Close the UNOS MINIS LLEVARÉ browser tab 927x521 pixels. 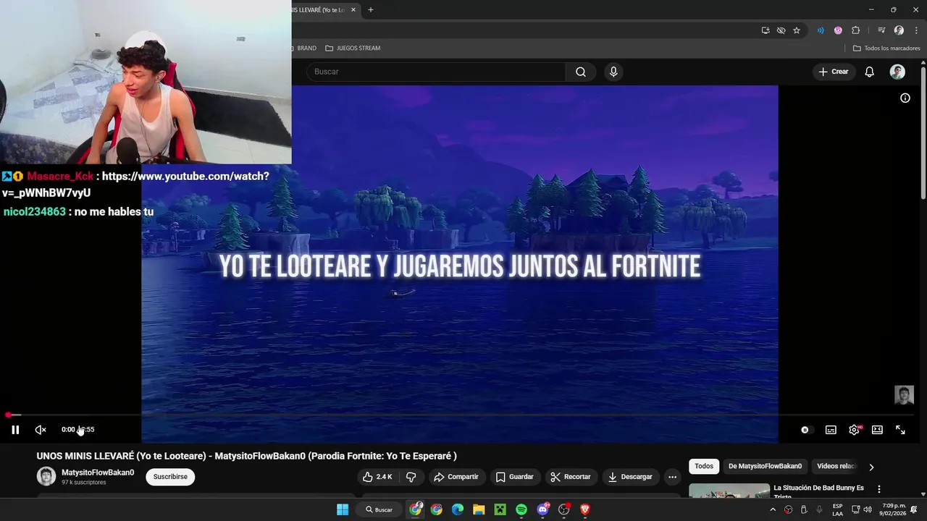pos(353,10)
